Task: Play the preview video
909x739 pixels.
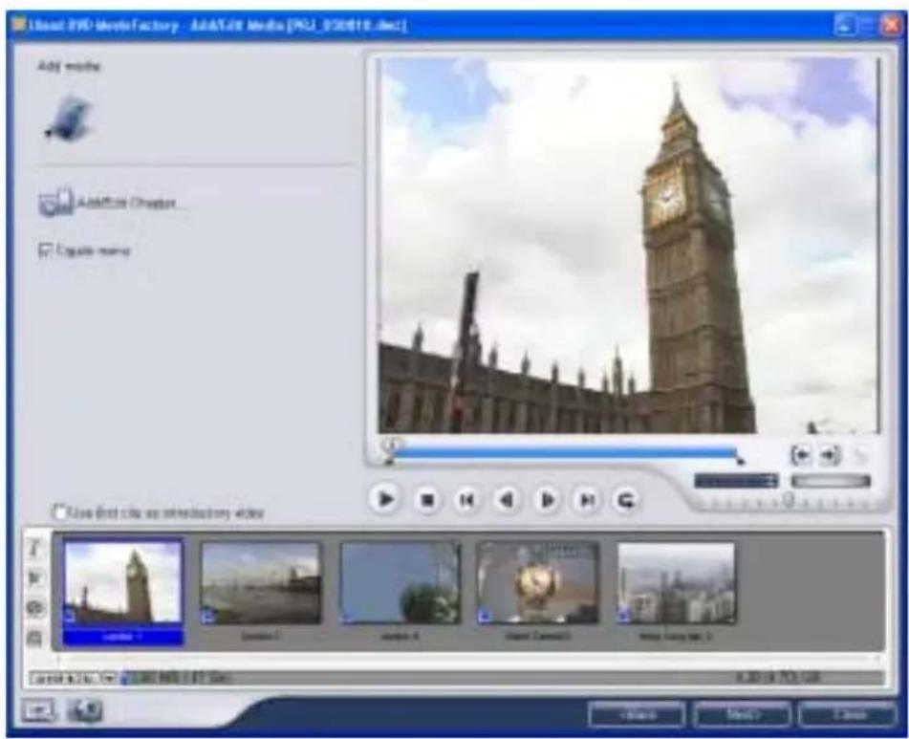Action: point(385,499)
